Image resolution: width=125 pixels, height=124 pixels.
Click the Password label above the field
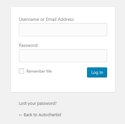(x=28, y=45)
